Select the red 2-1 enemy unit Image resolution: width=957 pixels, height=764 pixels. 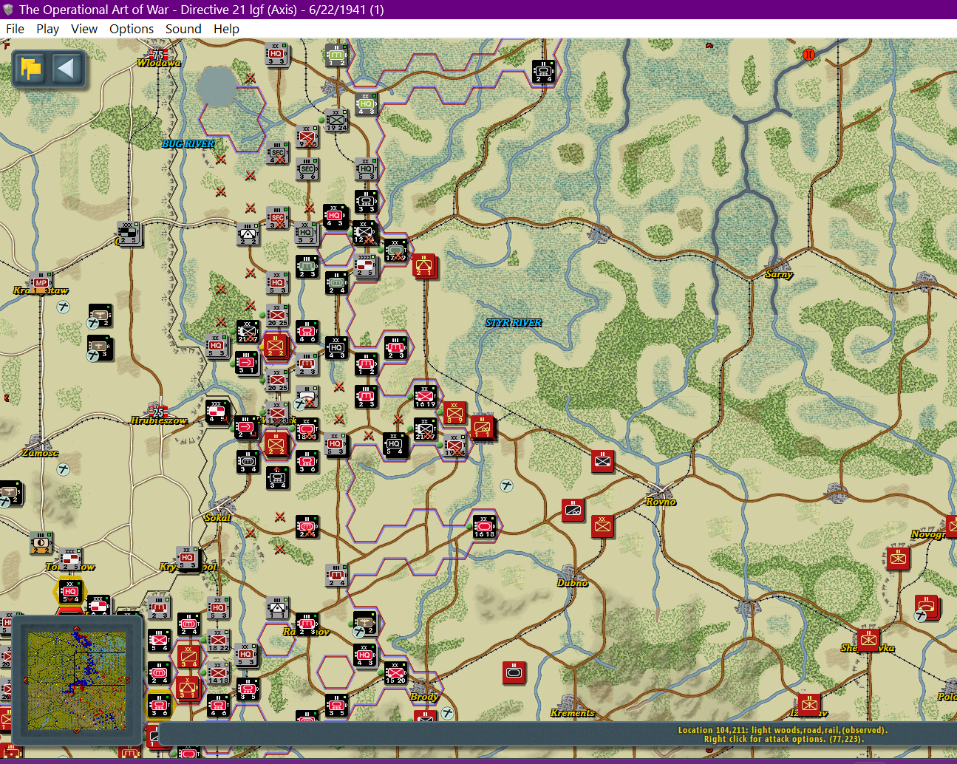424,265
